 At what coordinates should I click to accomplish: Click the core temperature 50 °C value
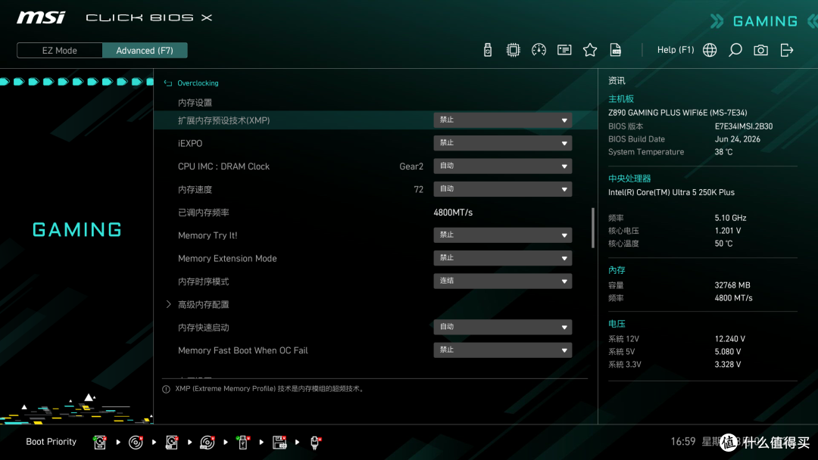723,244
